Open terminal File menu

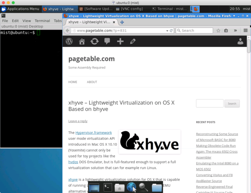click(x=5, y=21)
